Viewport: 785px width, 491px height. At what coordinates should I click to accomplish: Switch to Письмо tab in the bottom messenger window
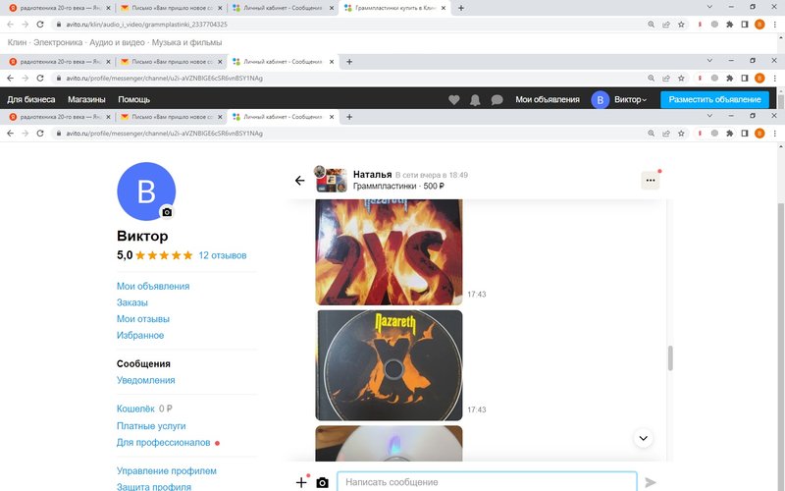click(172, 117)
